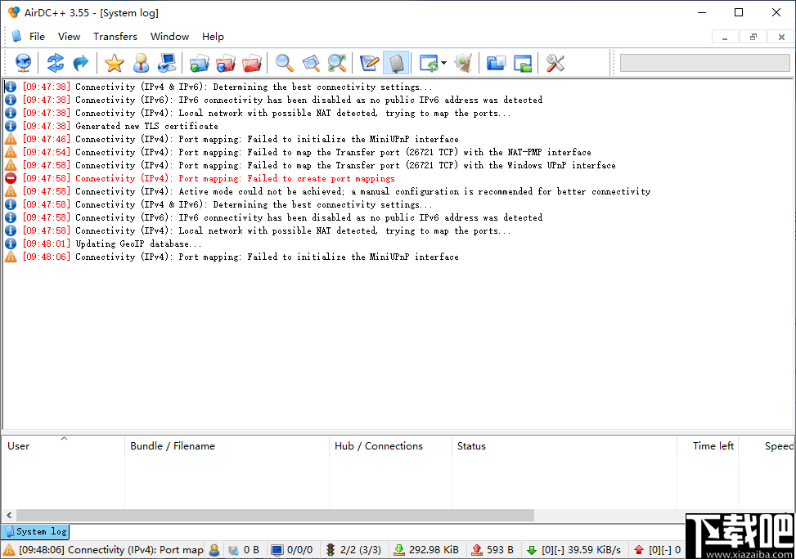Image resolution: width=796 pixels, height=559 pixels.
Task: Open Settings wrench and screwdriver icon
Action: coord(555,64)
